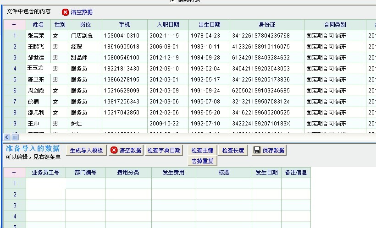Click the minus corner cell of the lower grid
This screenshot has height=228, width=376.
(x=14, y=173)
